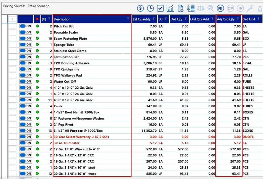Click the checkmark box toolbar icon
This screenshot has width=263, height=179.
coord(160,8)
